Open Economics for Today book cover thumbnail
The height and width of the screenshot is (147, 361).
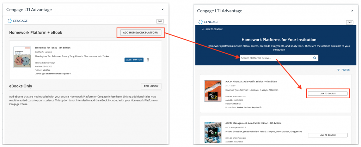22,57
